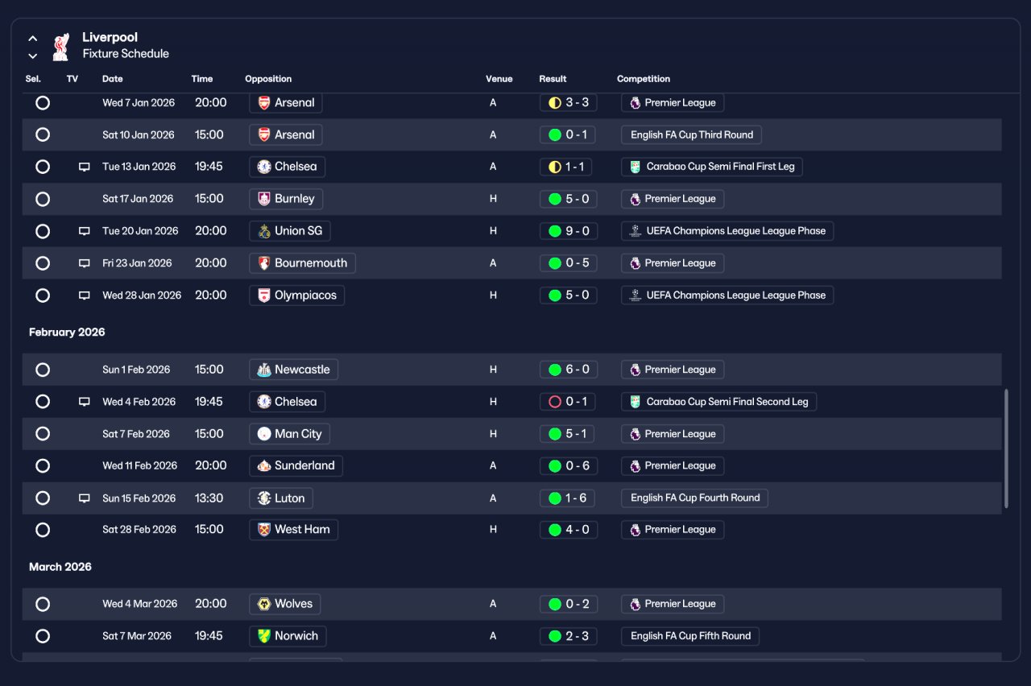Click the Man City club badge icon
The width and height of the screenshot is (1031, 686).
click(264, 434)
